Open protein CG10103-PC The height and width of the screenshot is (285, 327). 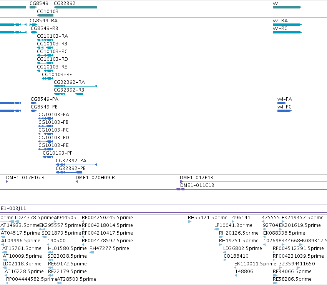[x=53, y=130]
